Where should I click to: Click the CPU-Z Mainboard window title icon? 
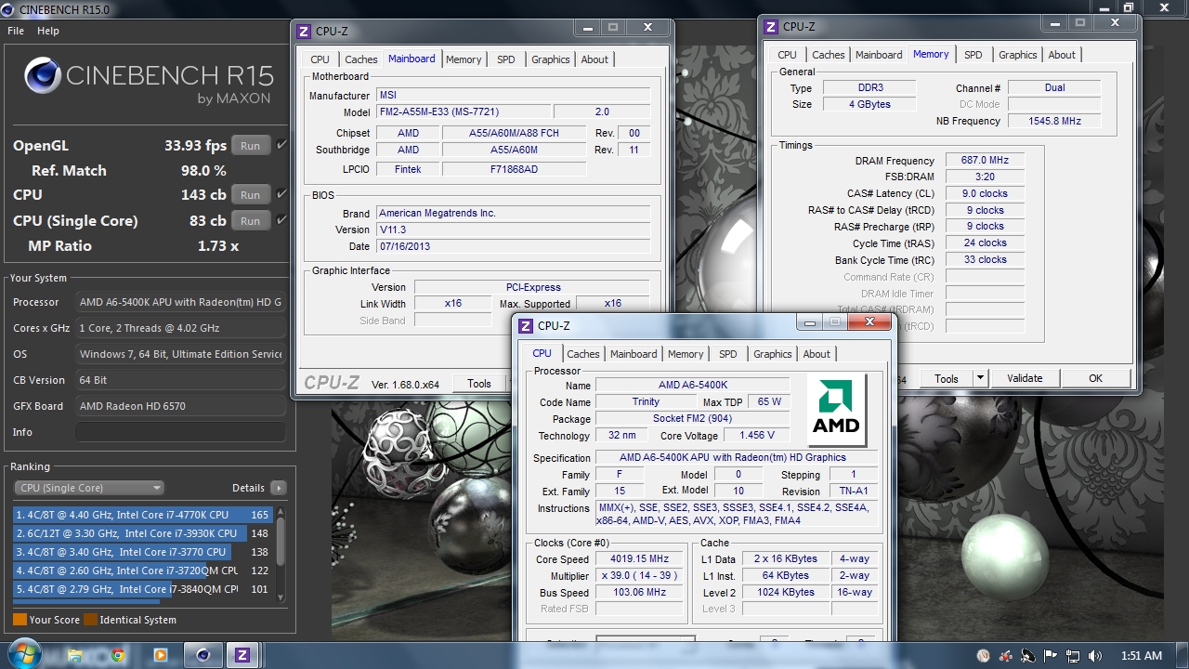point(303,32)
